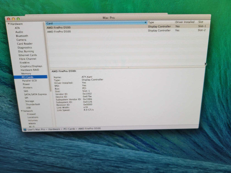The width and height of the screenshot is (231, 173).
Task: Select Volumes under Network
Action: point(33,120)
